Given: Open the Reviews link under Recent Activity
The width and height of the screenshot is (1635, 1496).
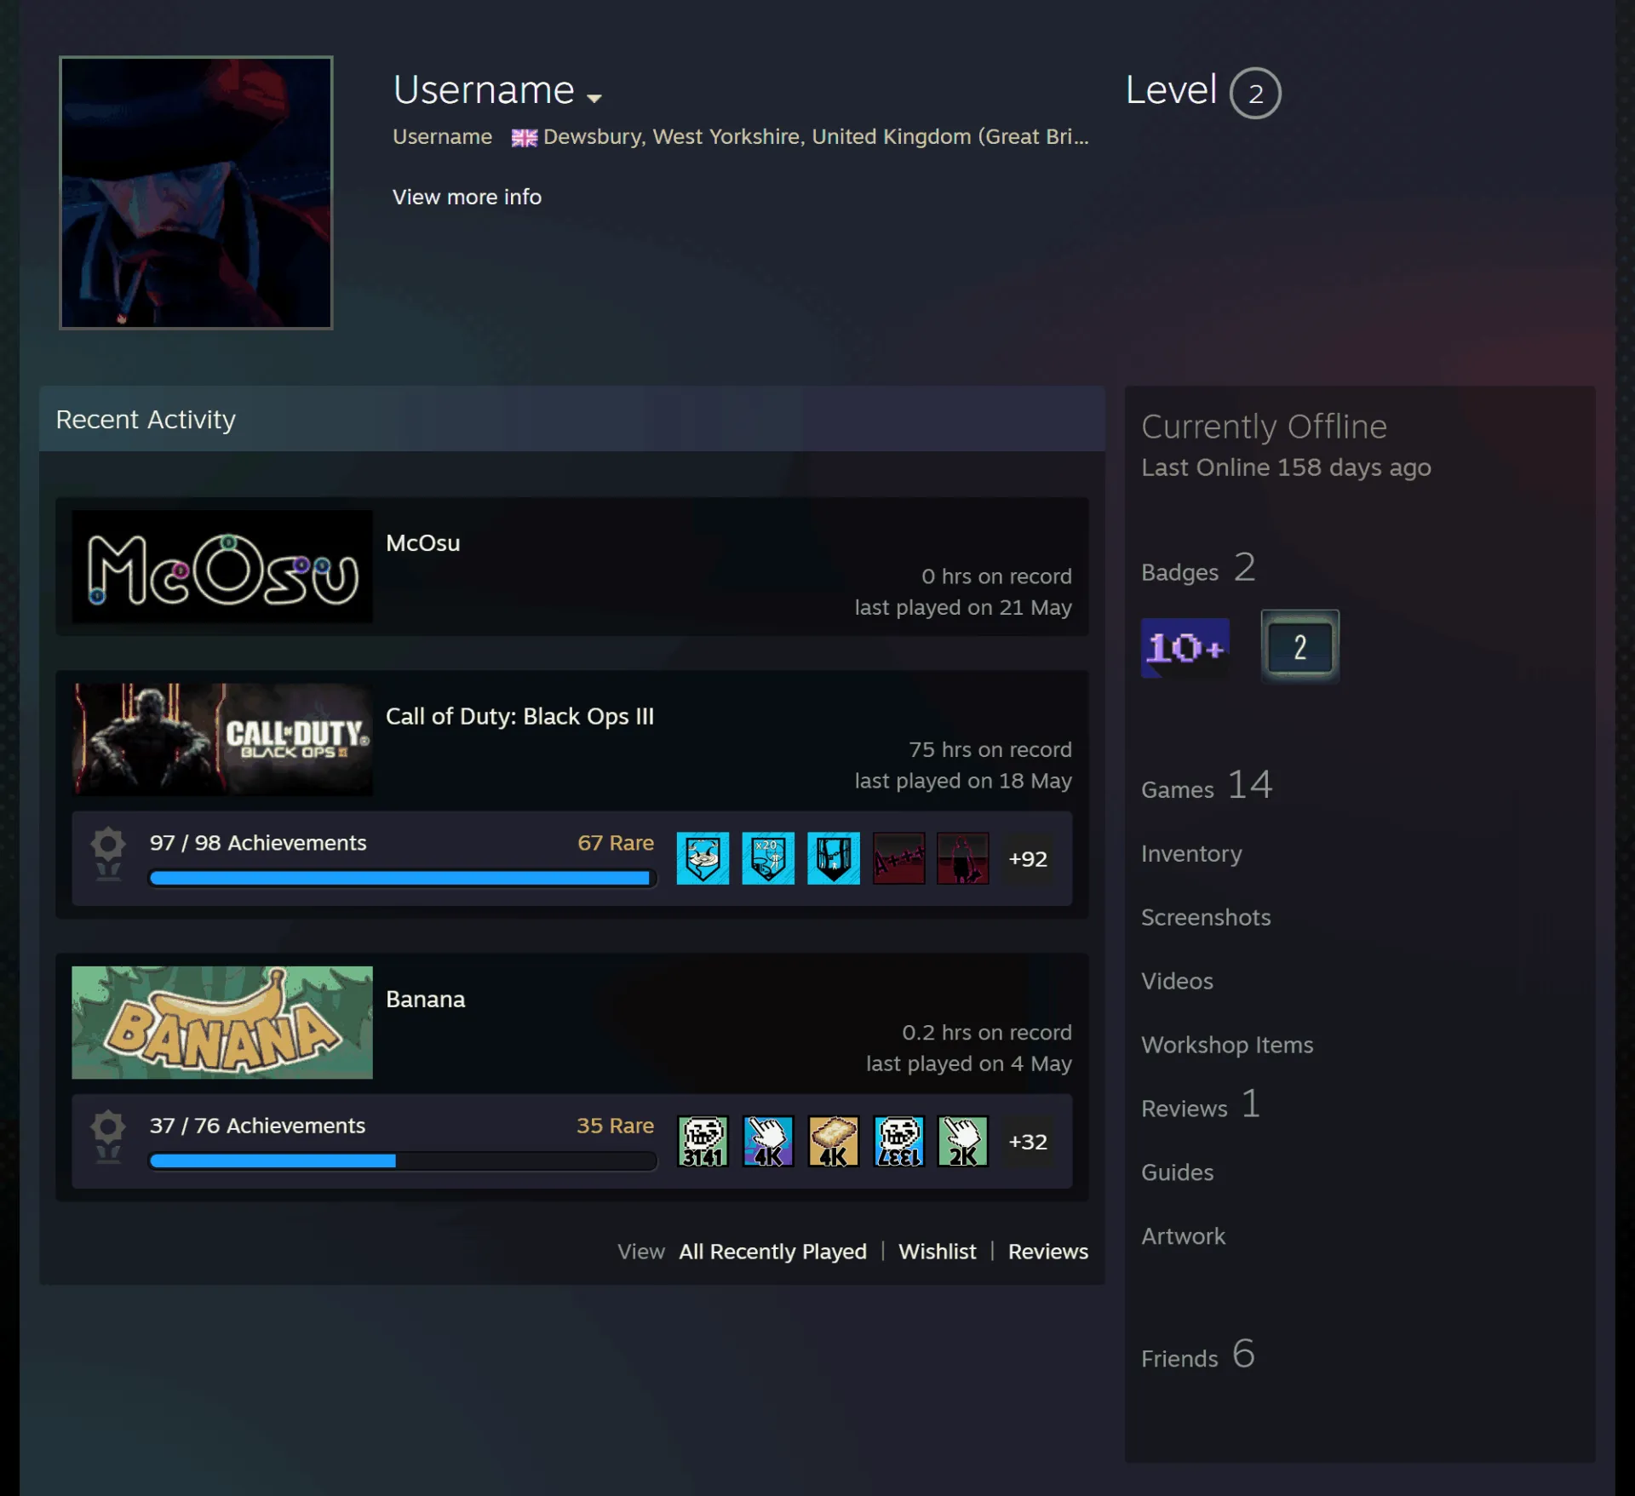Looking at the screenshot, I should point(1047,1252).
